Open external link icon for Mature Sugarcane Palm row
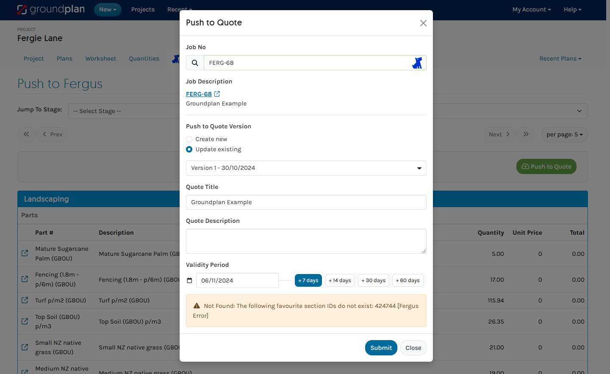Screen dimensions: 610x374 [x=25, y=253]
